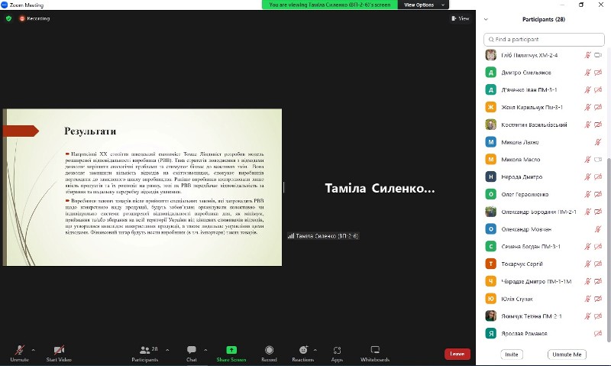Viewport: 611px width, 366px height.
Task: Click the large Таміла Силенко name tile
Action: click(x=380, y=188)
